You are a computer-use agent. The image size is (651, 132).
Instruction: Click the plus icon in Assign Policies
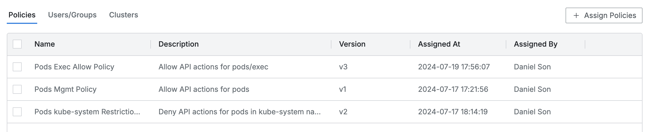[576, 15]
